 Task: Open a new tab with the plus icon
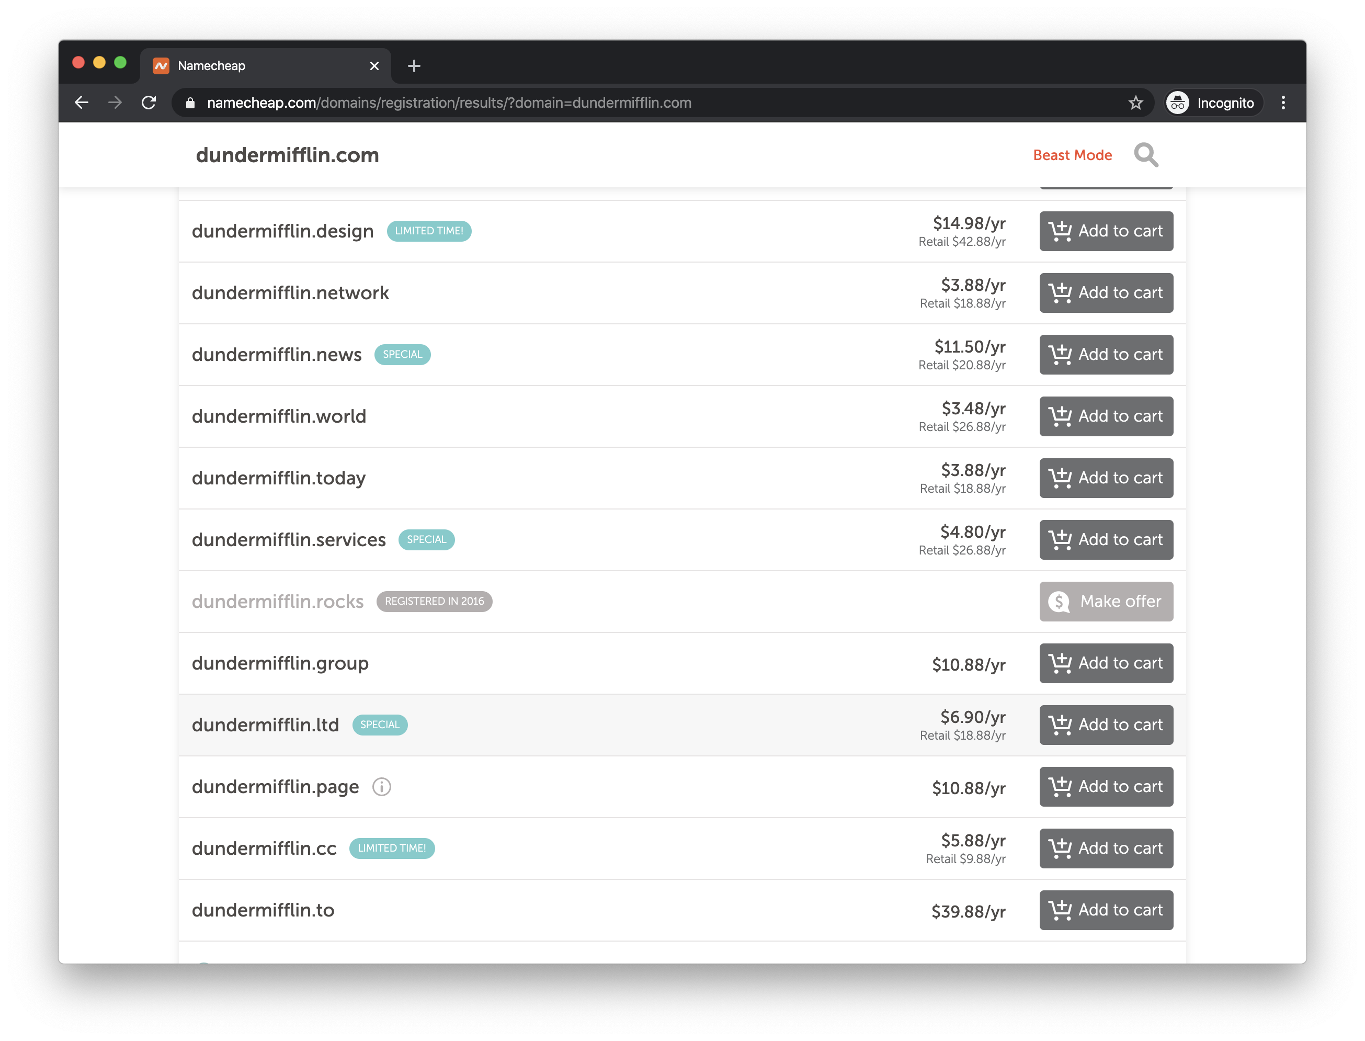click(414, 66)
